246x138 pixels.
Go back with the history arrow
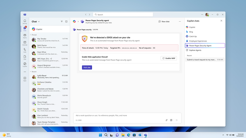pos(86,15)
